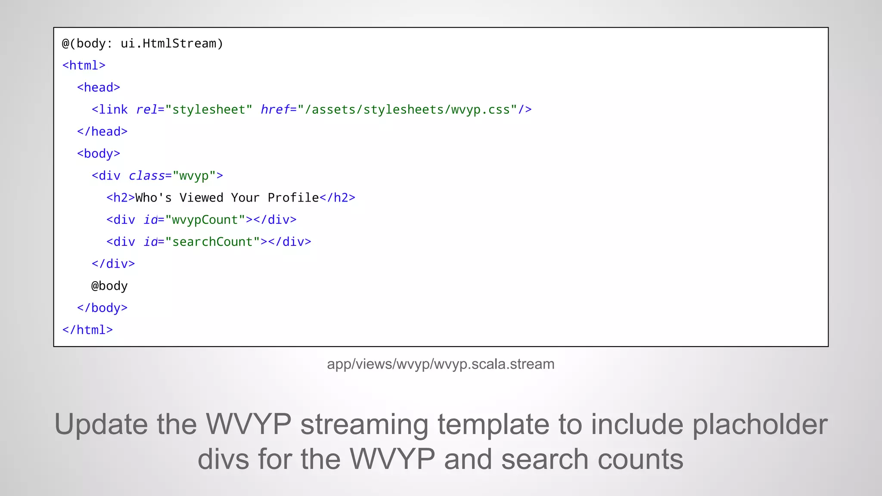The width and height of the screenshot is (882, 496).
Task: Click the @(body: ui.HtmlStream) declaration line
Action: tap(143, 43)
